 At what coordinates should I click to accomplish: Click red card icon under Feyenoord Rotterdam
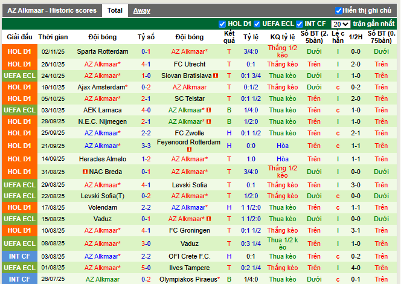[189, 149]
